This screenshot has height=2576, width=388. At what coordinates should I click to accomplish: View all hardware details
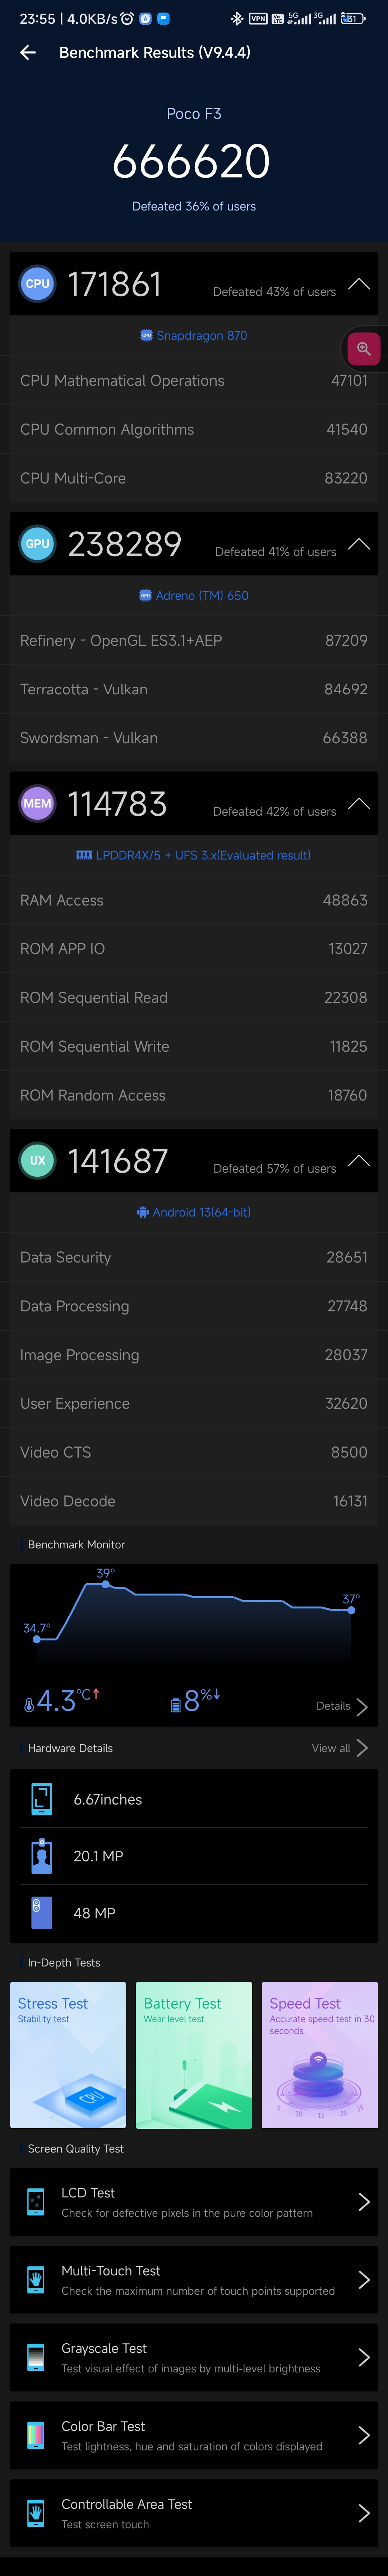point(340,1748)
